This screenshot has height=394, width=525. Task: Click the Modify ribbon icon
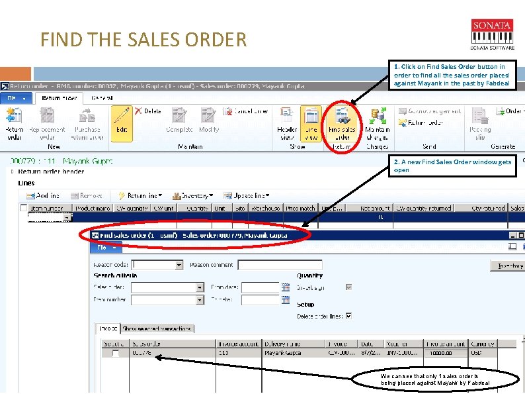(208, 115)
